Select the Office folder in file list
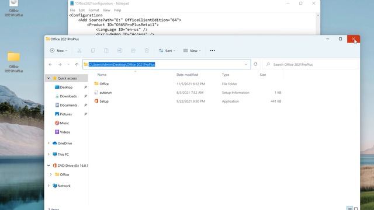 click(101, 84)
